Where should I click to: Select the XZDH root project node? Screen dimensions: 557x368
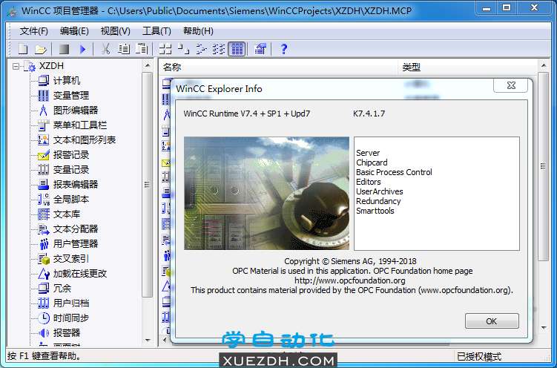coord(51,66)
